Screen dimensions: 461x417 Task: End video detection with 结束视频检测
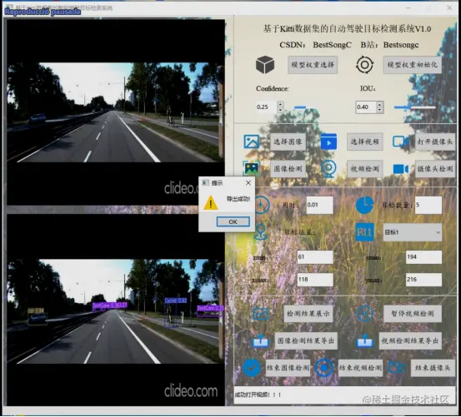(360, 368)
